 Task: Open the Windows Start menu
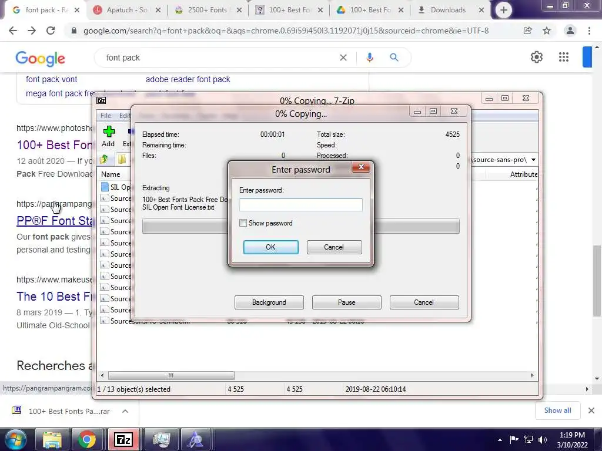[x=15, y=439]
